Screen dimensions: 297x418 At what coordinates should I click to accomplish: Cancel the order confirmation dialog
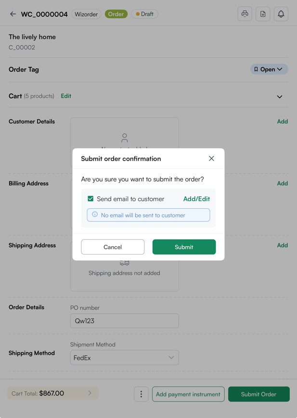(113, 247)
